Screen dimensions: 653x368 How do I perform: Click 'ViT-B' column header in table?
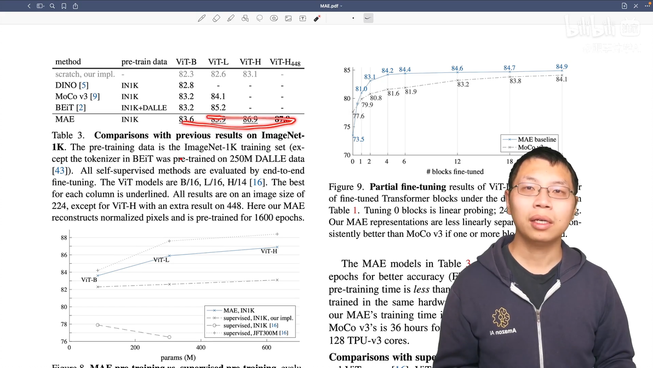[x=186, y=61]
